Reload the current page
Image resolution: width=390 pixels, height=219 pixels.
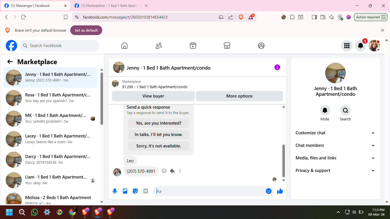(x=23, y=17)
